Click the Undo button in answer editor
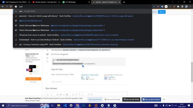 point(89,94)
